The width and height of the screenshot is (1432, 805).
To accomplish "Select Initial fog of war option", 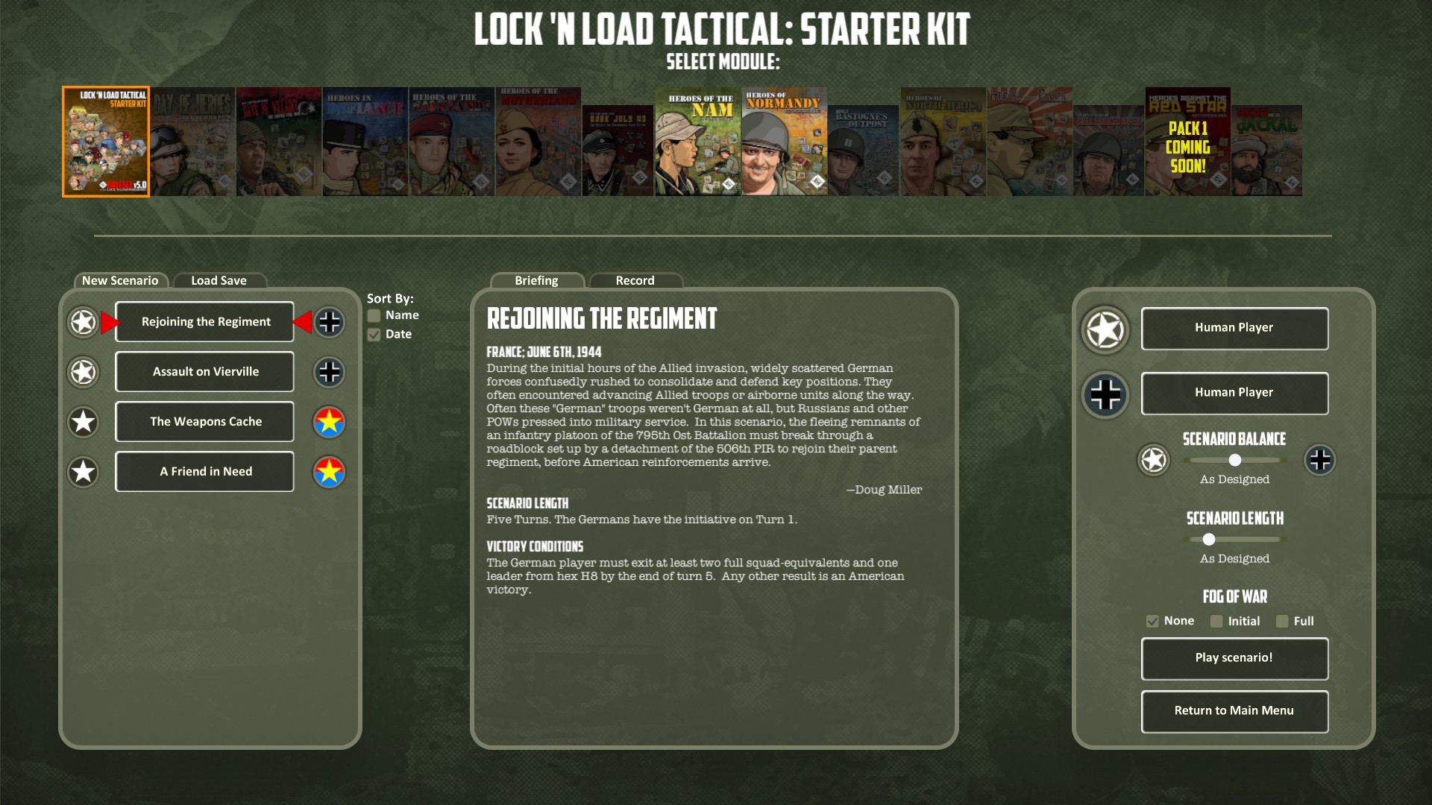I will pos(1216,621).
